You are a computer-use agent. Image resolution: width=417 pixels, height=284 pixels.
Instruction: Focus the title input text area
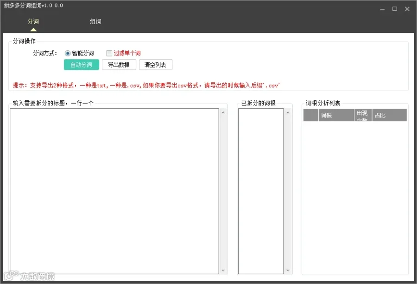pos(114,191)
